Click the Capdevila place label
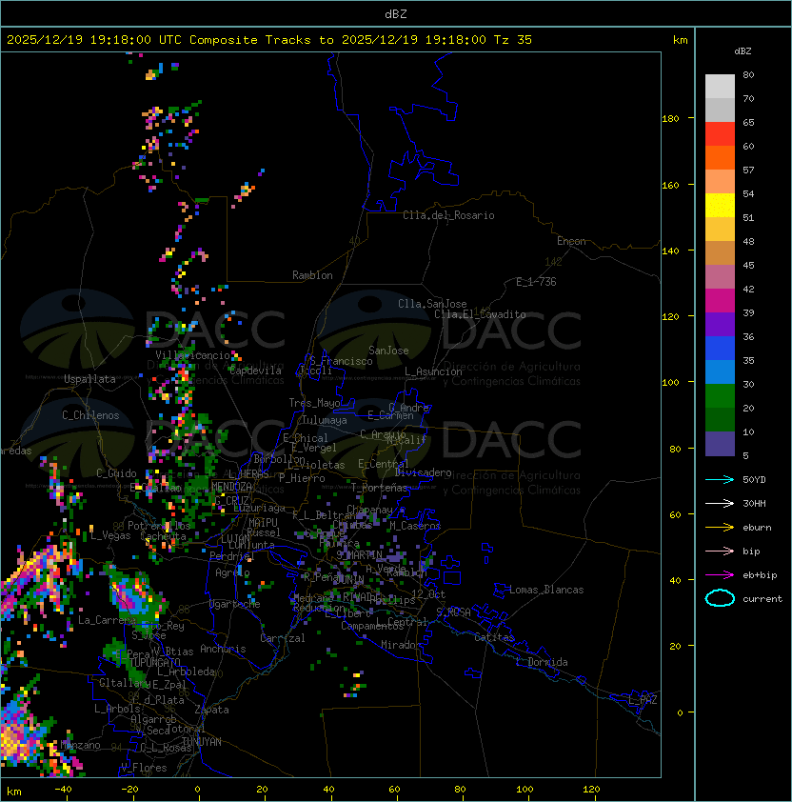 coord(255,371)
